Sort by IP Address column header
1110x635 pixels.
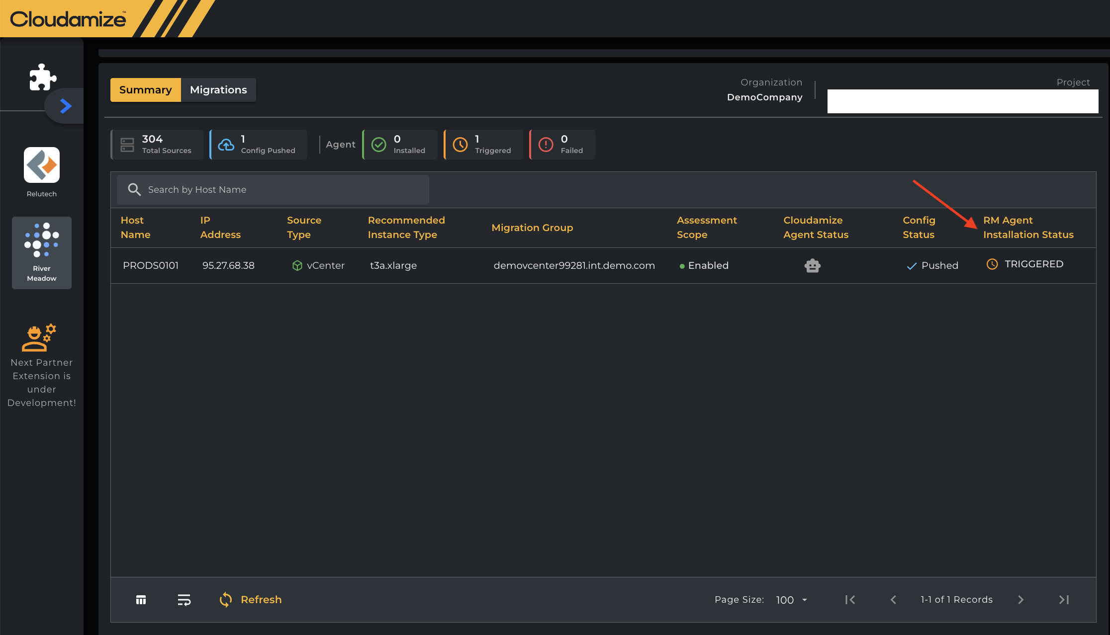220,228
